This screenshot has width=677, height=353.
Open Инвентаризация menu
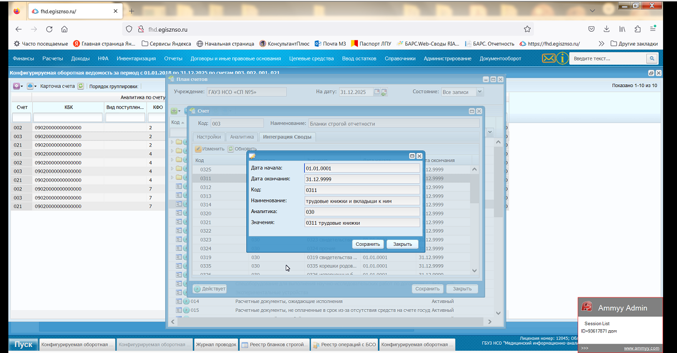click(136, 58)
